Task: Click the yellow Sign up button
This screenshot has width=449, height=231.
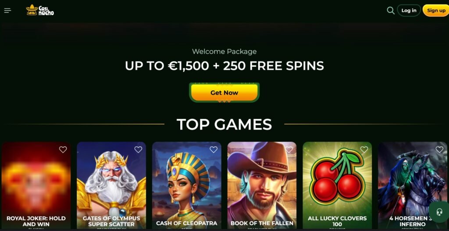Action: pyautogui.click(x=436, y=11)
